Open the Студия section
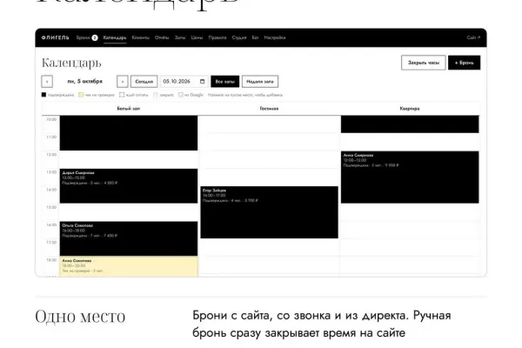The width and height of the screenshot is (522, 348). [239, 37]
